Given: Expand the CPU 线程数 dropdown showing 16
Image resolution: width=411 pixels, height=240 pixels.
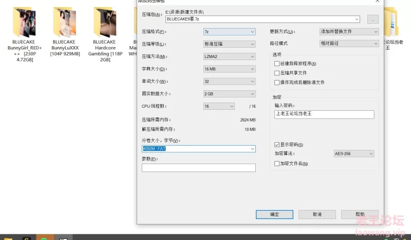Looking at the screenshot, I should click(x=219, y=106).
